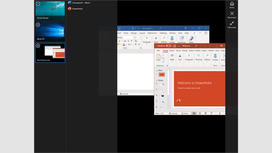Screen dimensions: 272x153
Task: Open Editing group in Word ribbon
Action: coord(164,40)
